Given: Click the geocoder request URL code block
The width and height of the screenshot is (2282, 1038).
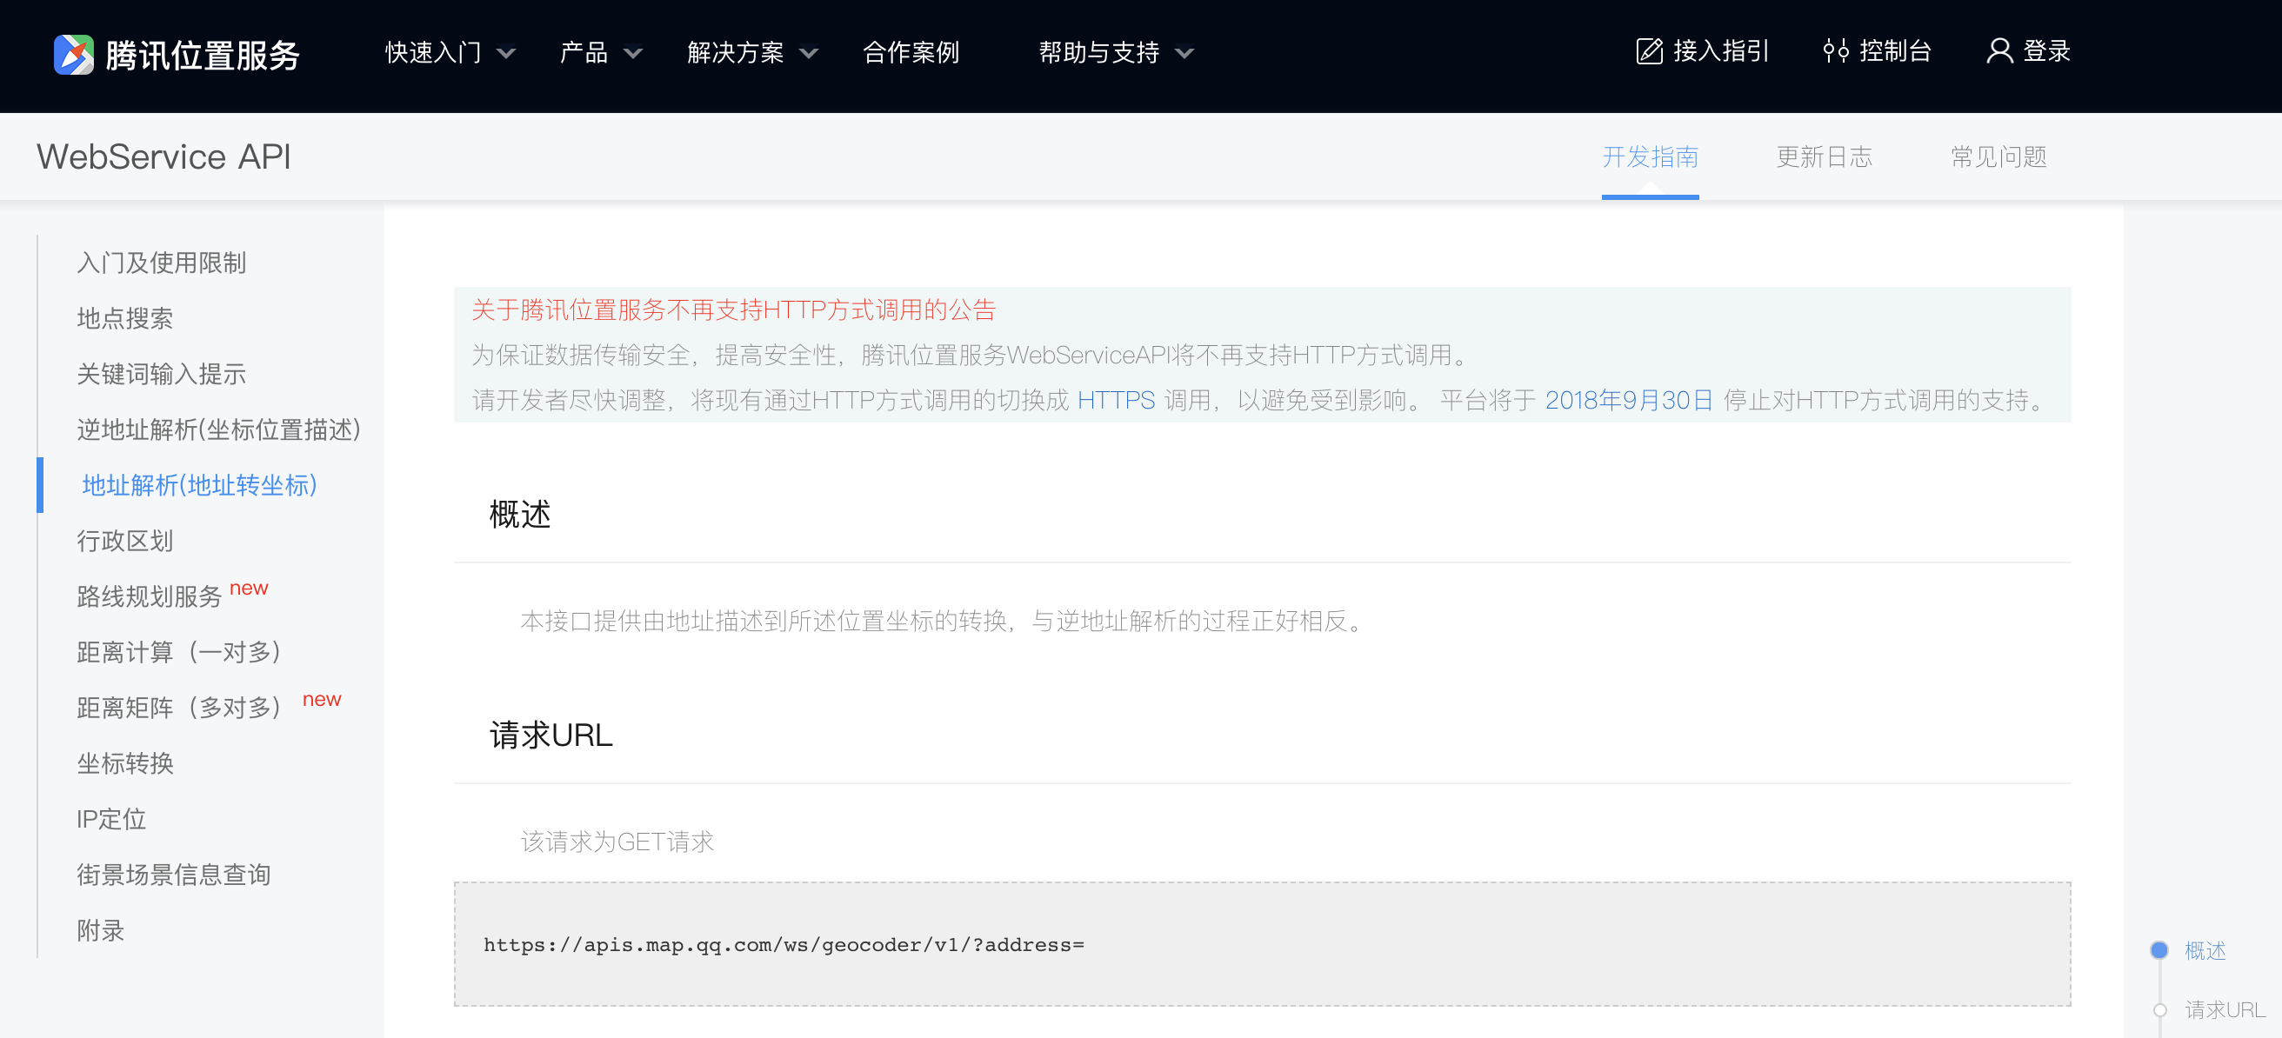Looking at the screenshot, I should pyautogui.click(x=1263, y=944).
